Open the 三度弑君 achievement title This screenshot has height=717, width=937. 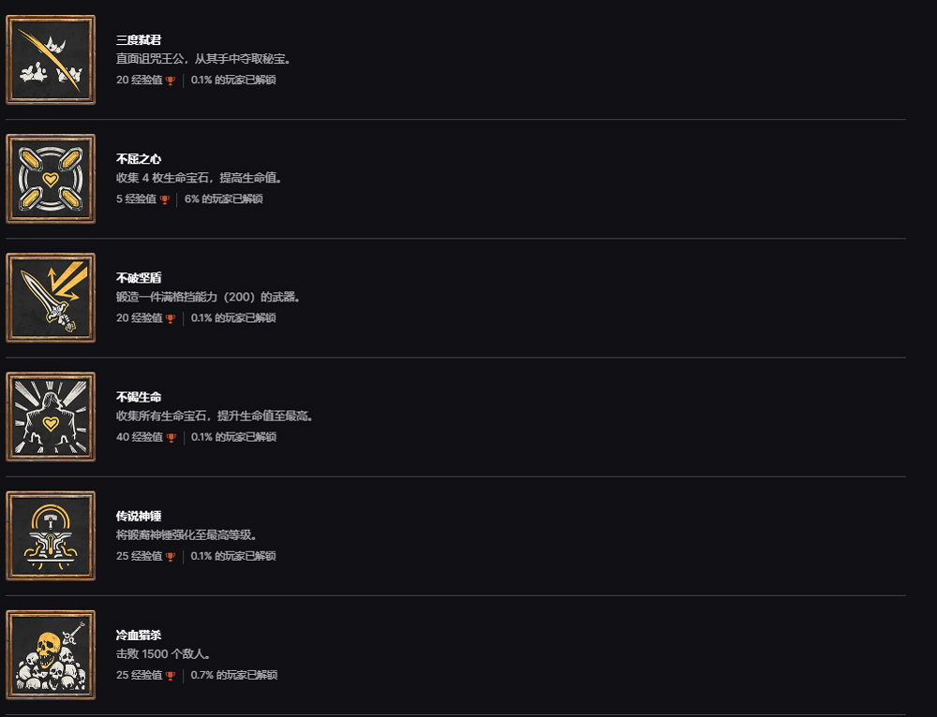click(x=139, y=40)
